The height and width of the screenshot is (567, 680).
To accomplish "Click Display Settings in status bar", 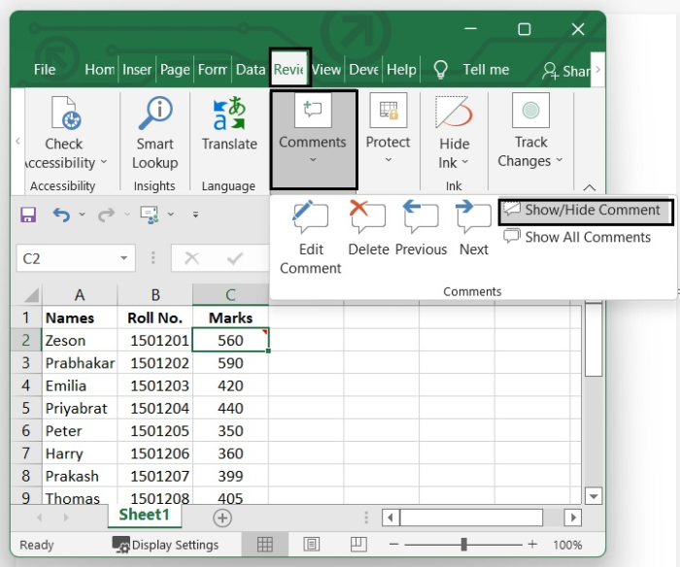I will pos(165,545).
